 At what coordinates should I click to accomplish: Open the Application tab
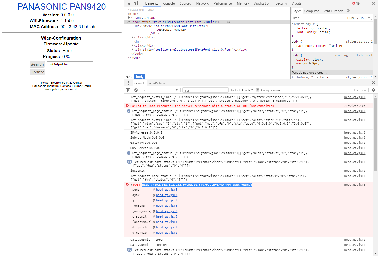pos(262,3)
